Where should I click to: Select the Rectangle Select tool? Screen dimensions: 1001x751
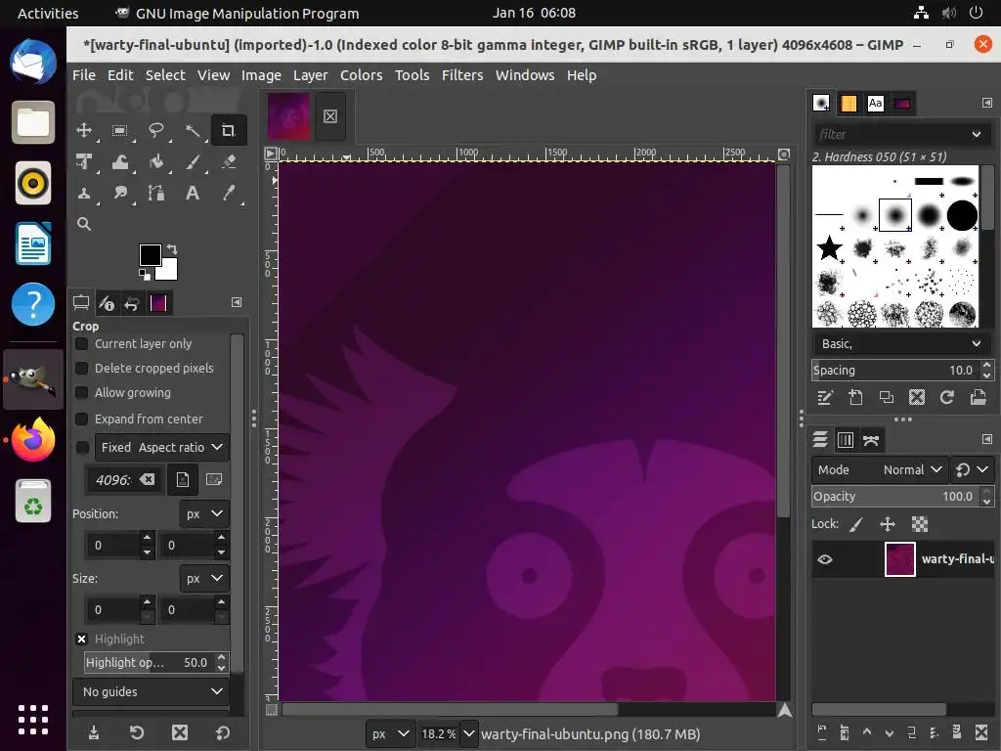(x=119, y=131)
